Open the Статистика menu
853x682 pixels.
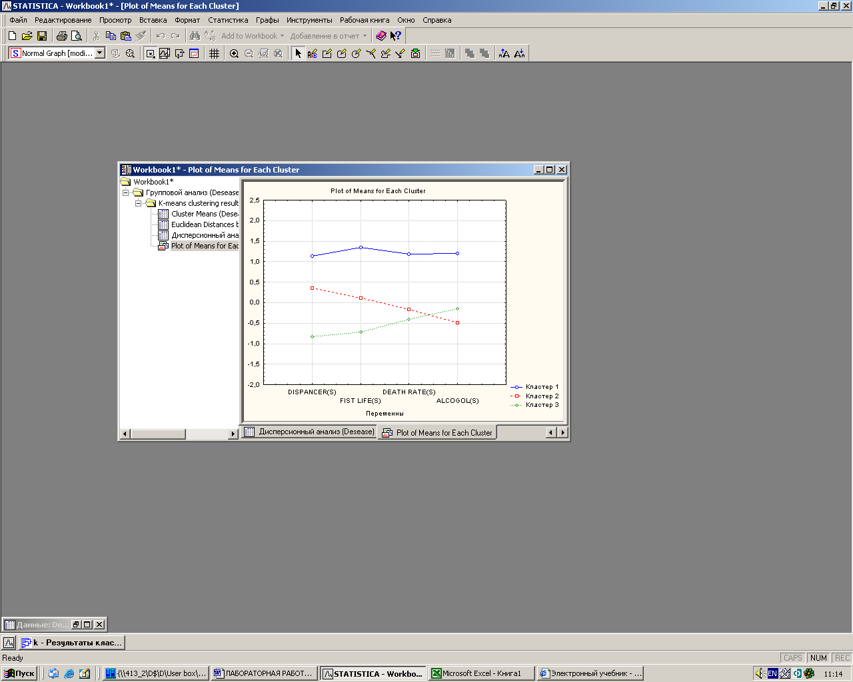(228, 20)
